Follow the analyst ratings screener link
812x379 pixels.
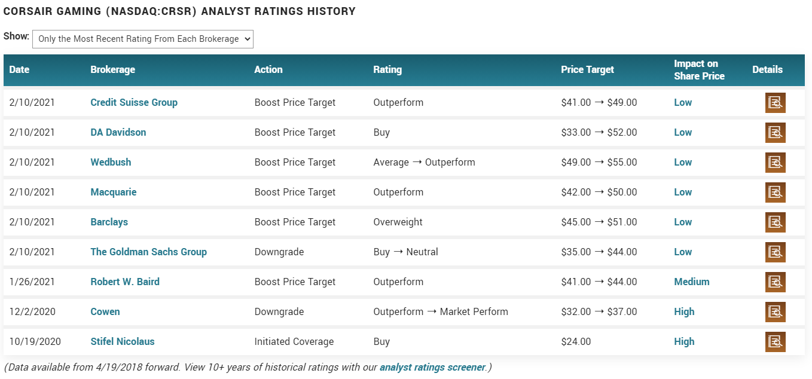pyautogui.click(x=433, y=367)
